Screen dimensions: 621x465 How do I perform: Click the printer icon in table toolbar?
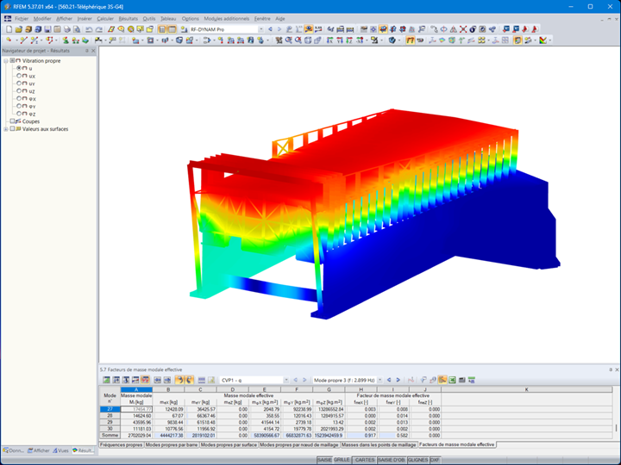(461, 380)
